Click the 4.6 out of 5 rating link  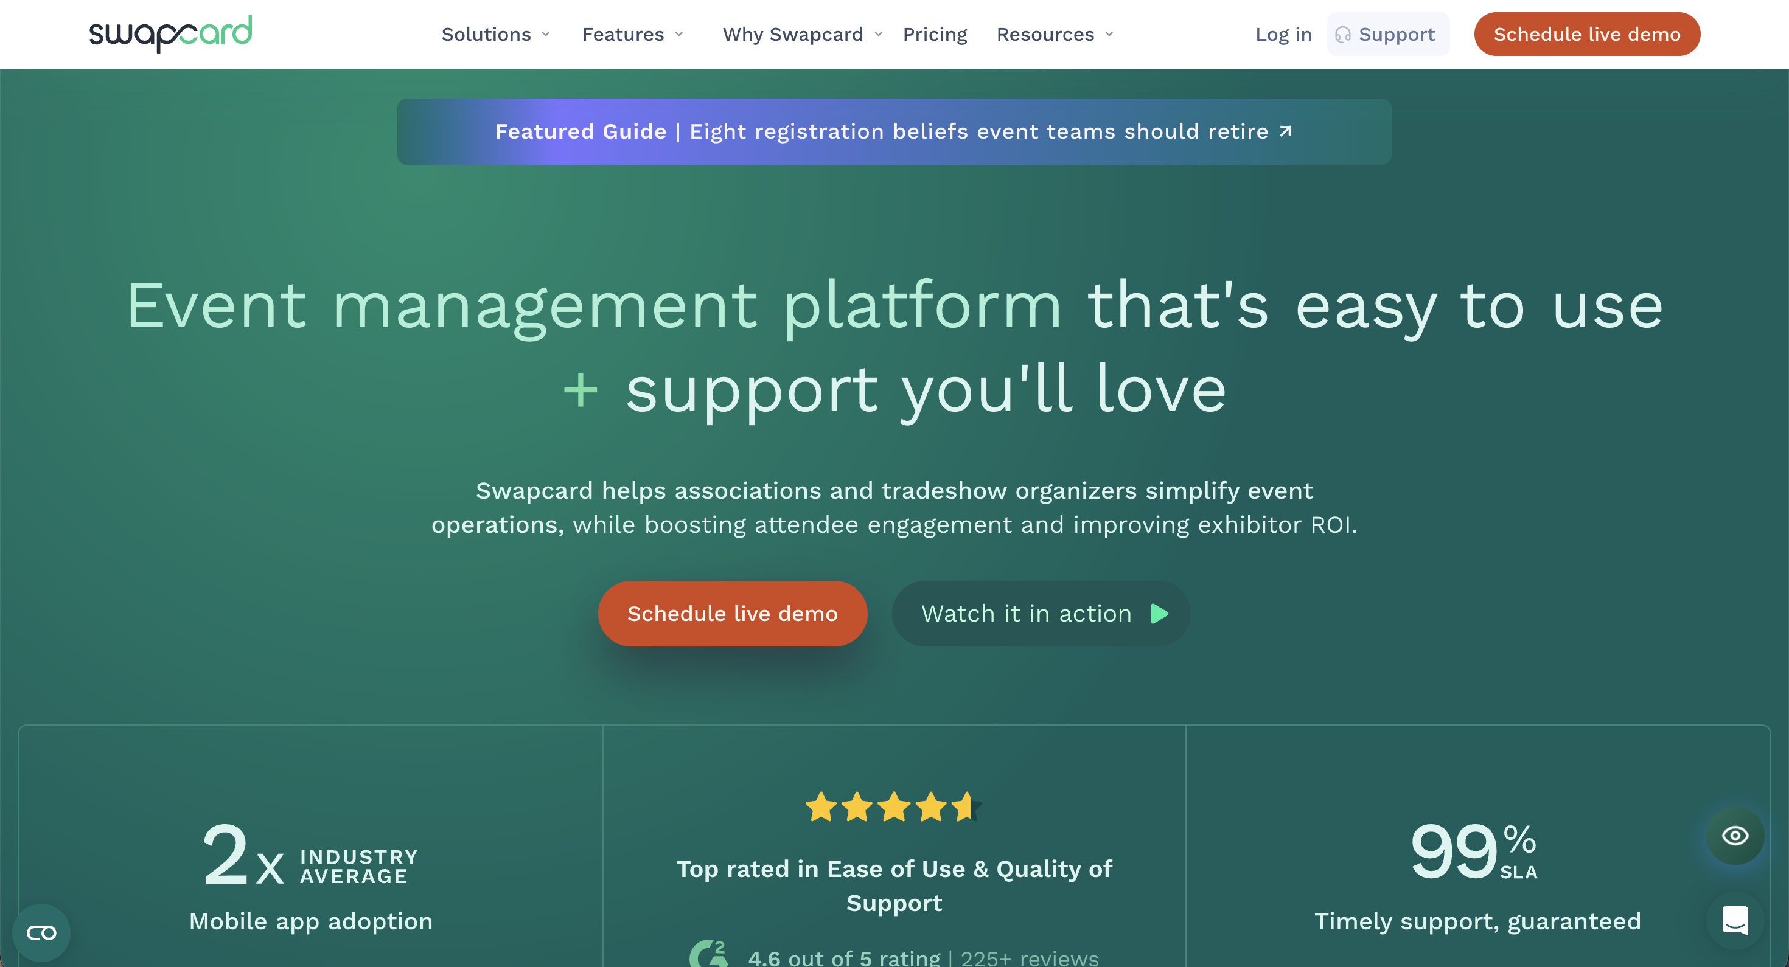click(x=844, y=958)
